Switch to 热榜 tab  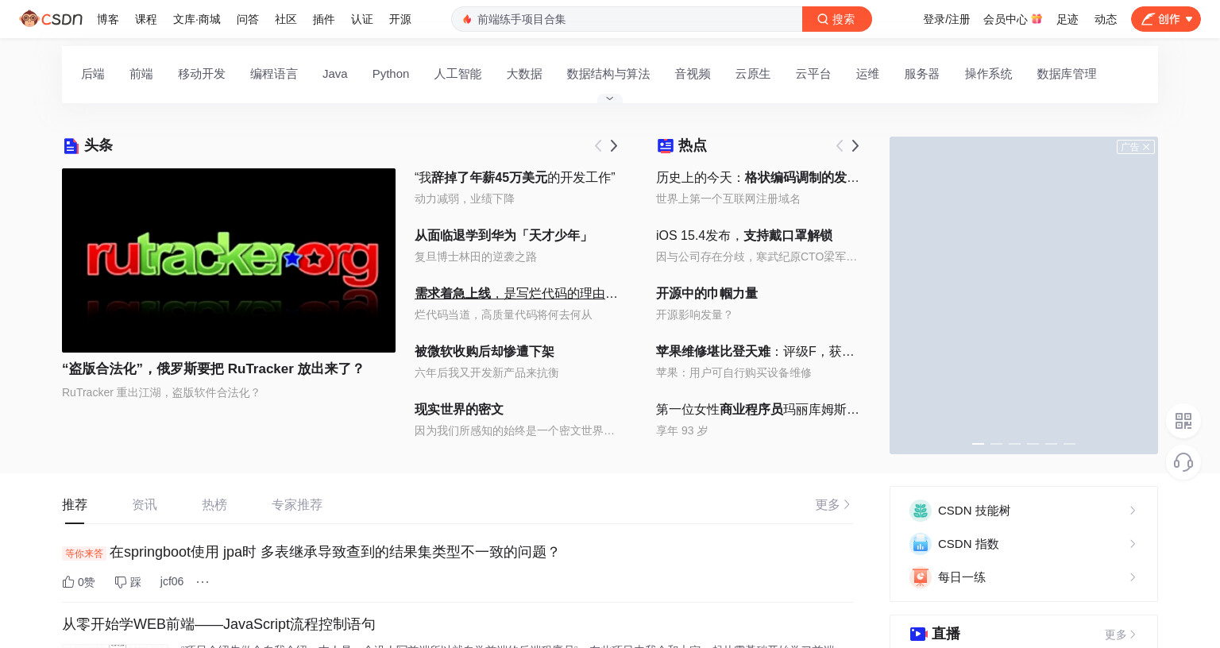pyautogui.click(x=214, y=505)
